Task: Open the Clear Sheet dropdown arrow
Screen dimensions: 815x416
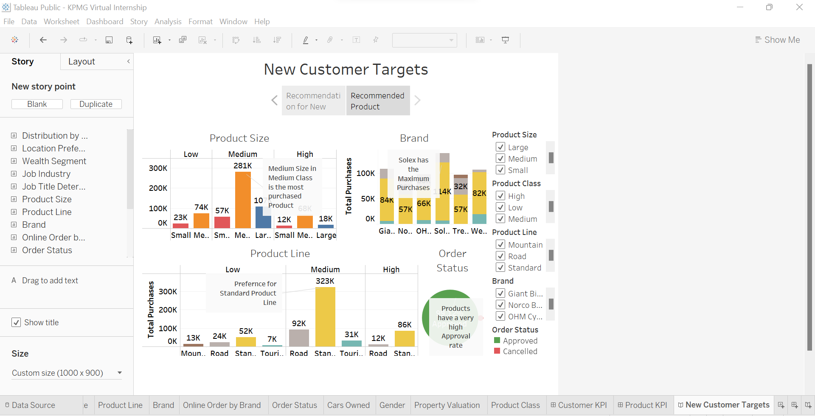Action: click(x=215, y=40)
